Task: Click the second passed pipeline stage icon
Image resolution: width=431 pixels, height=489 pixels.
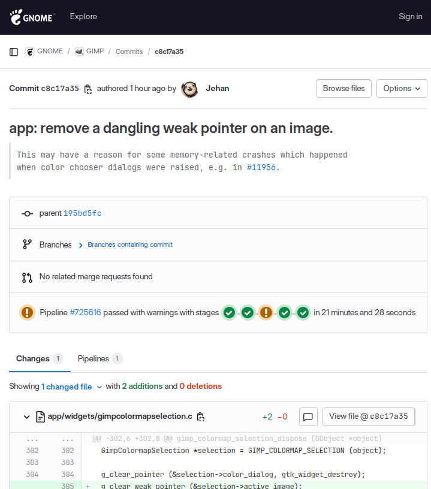Action: pos(248,312)
